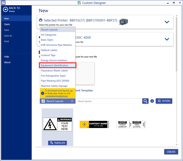The width and height of the screenshot is (183, 161).
Task: Click the BBP37 printer picture
Action: coord(124,22)
